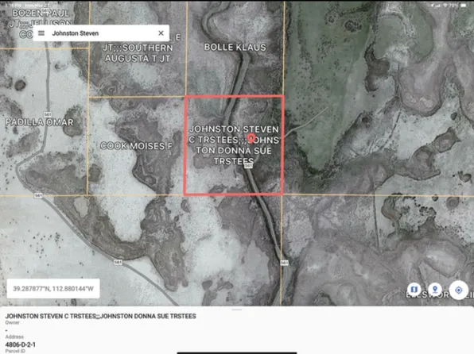Screen dimensions: 474x354
Task: Open the map layers button
Action: point(414,290)
